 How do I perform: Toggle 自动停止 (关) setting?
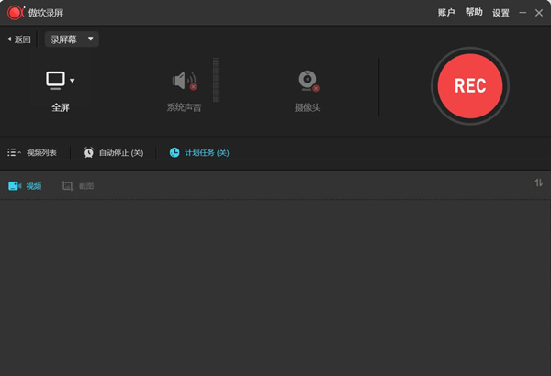(121, 153)
